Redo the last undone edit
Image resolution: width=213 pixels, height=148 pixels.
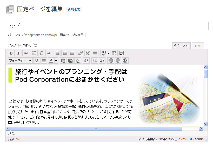pos(118,60)
